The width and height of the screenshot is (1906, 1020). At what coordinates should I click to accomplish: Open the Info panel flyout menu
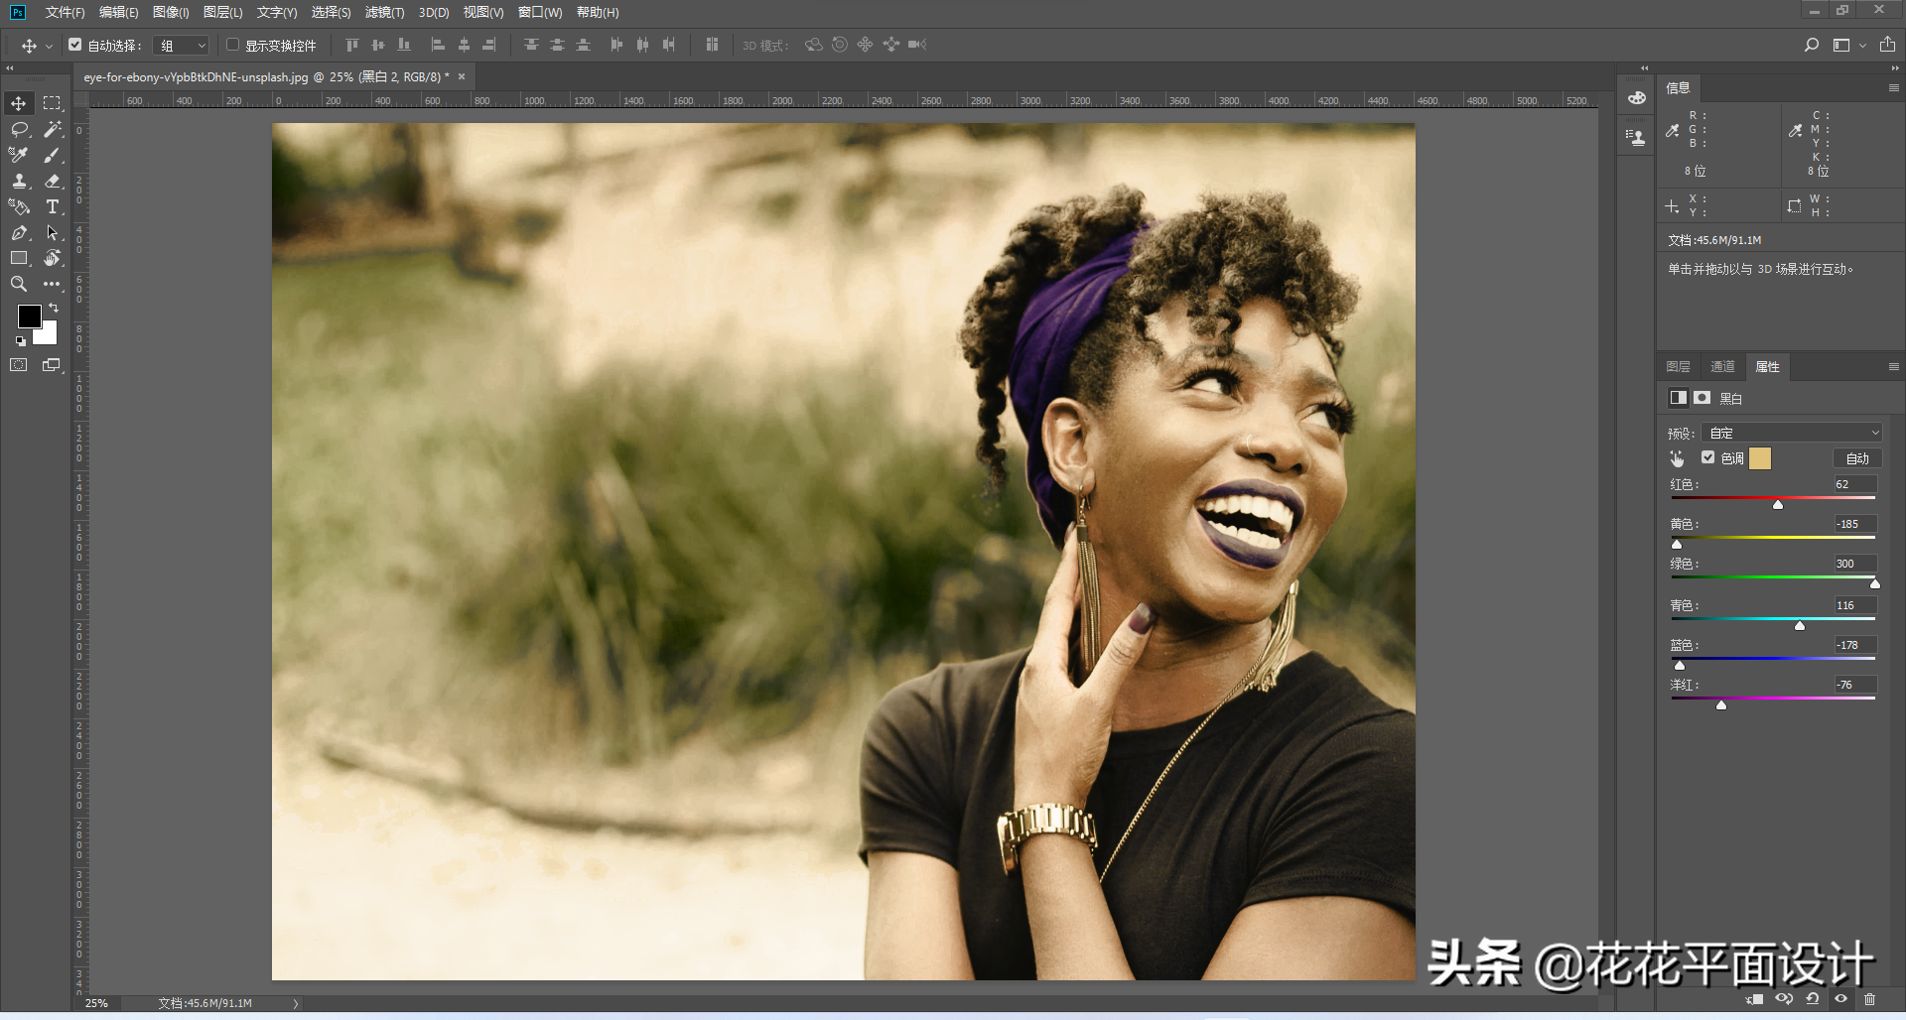click(1893, 88)
